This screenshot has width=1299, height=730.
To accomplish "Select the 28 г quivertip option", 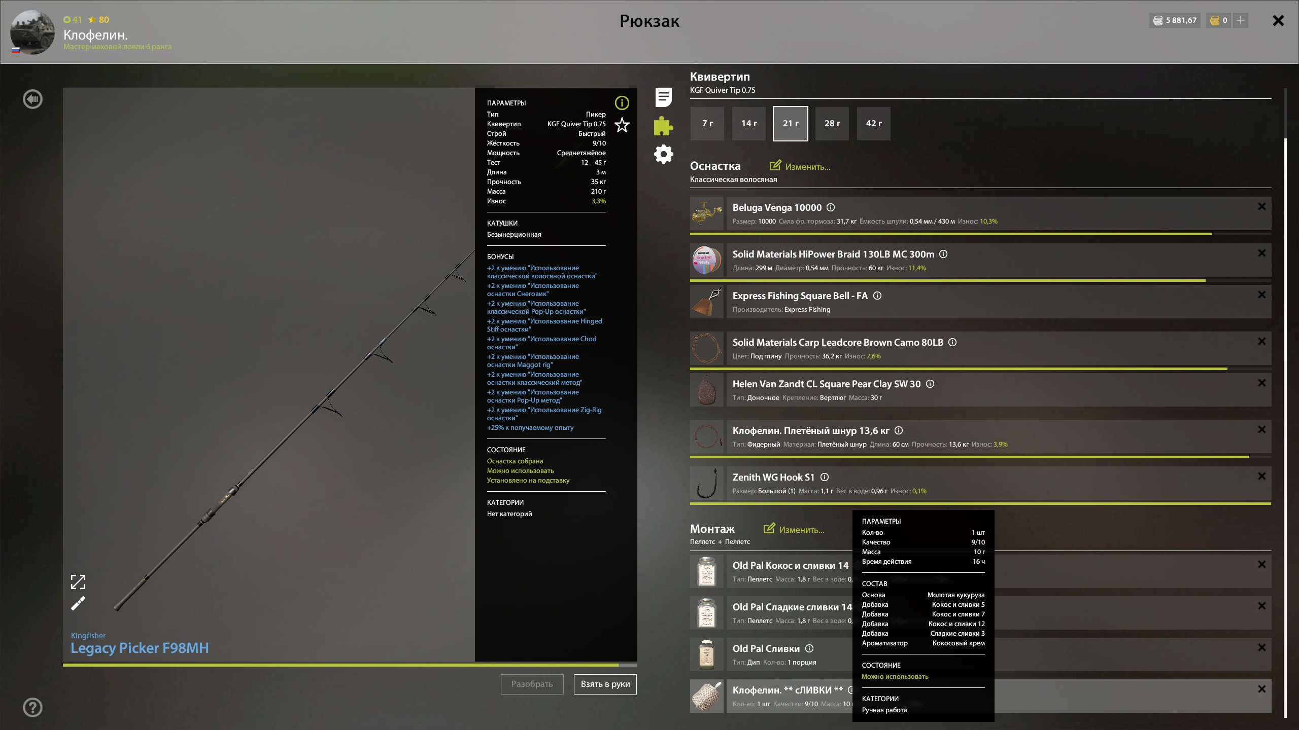I will click(x=832, y=124).
